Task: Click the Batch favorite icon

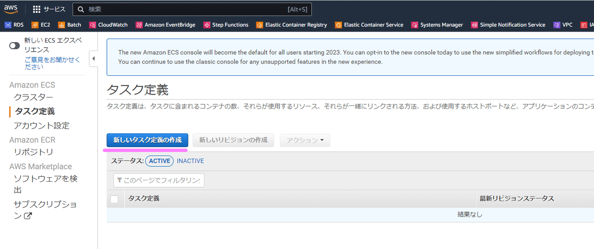Action: (x=62, y=25)
